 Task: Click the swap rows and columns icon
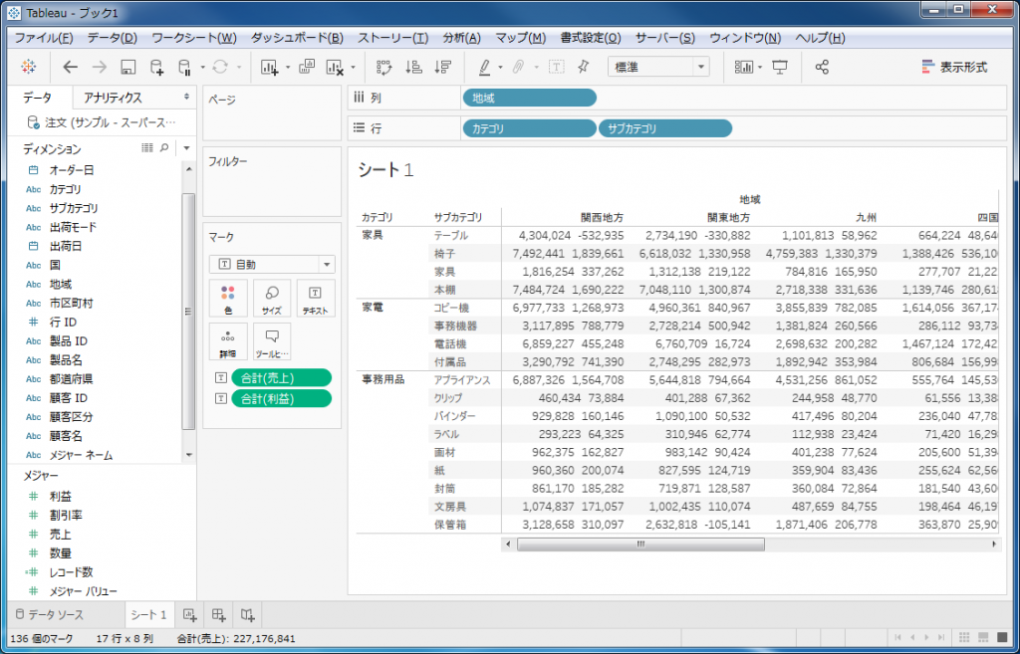pyautogui.click(x=383, y=67)
